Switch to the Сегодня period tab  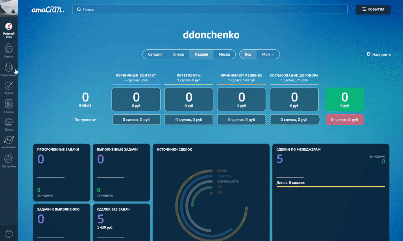tap(155, 54)
